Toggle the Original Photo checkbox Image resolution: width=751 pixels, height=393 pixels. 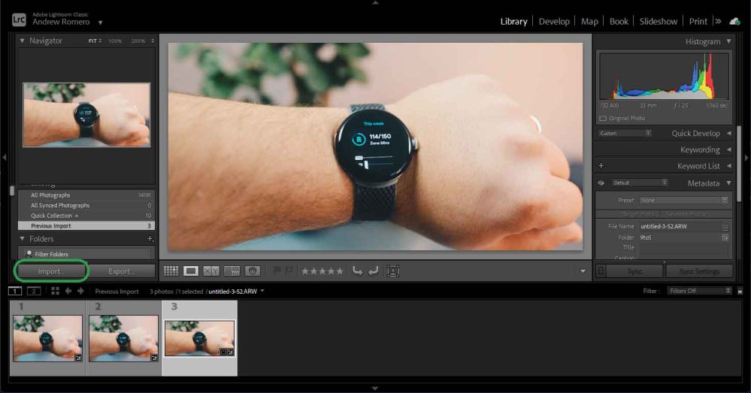[x=603, y=119]
